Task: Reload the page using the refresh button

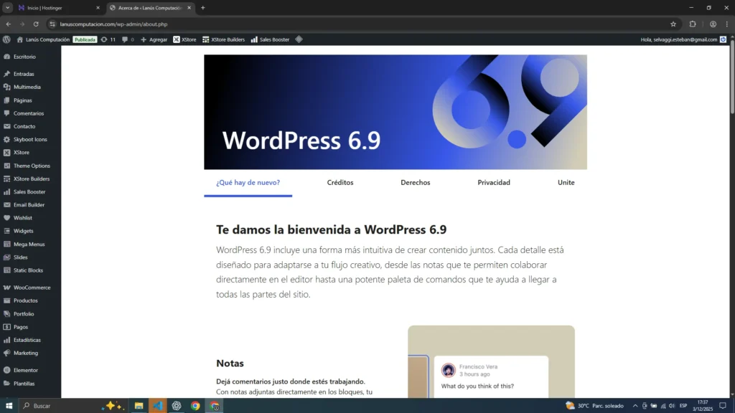Action: click(x=36, y=24)
